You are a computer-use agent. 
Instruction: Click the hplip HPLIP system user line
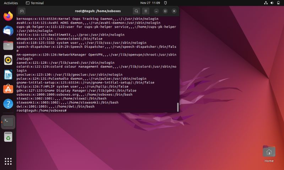72,86
